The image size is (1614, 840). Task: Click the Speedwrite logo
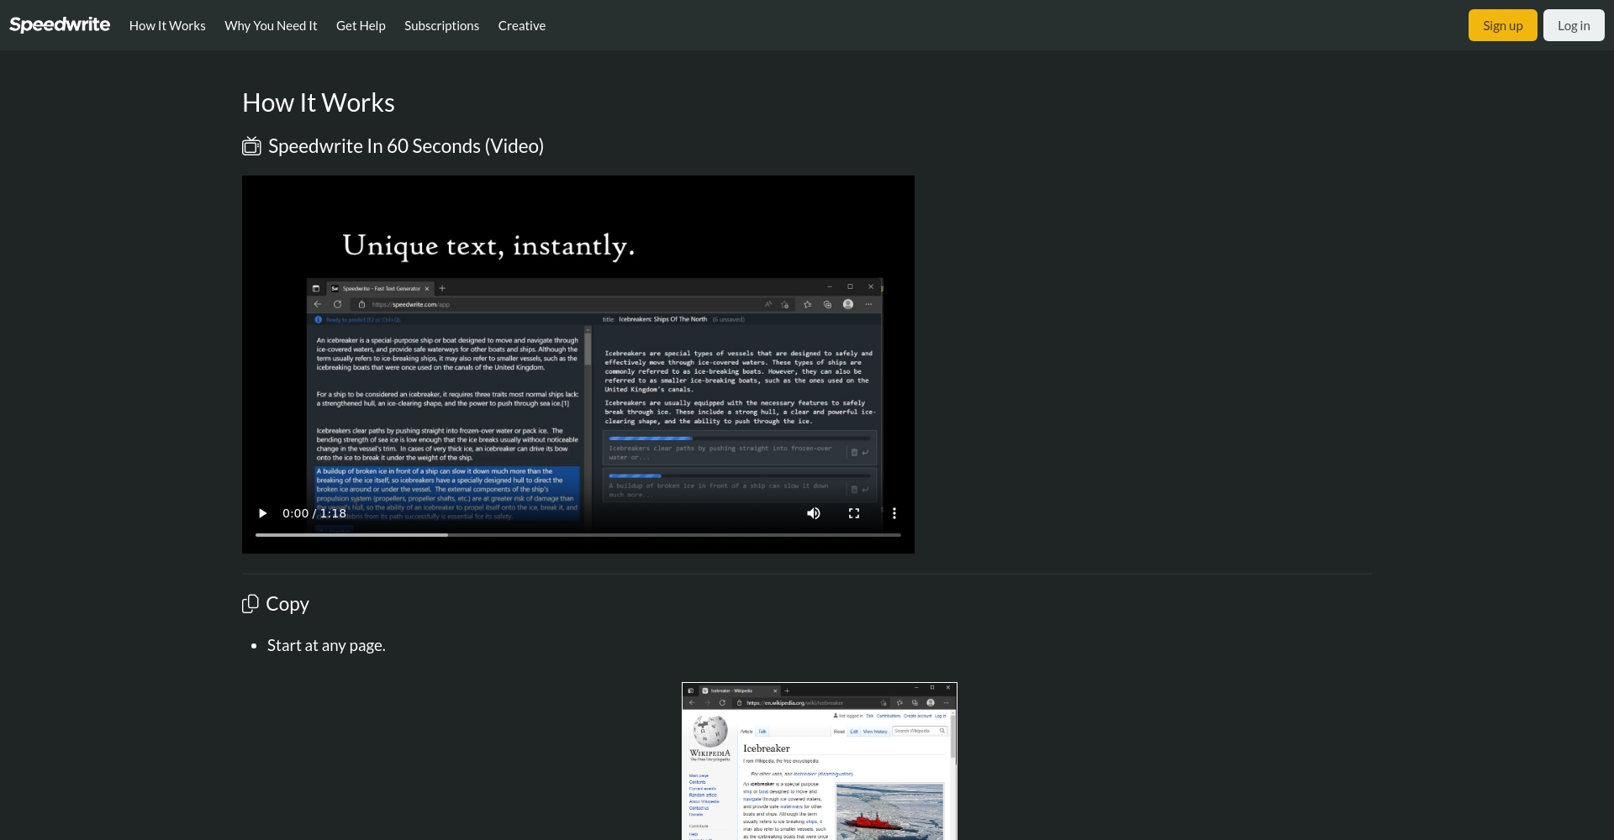tap(60, 25)
